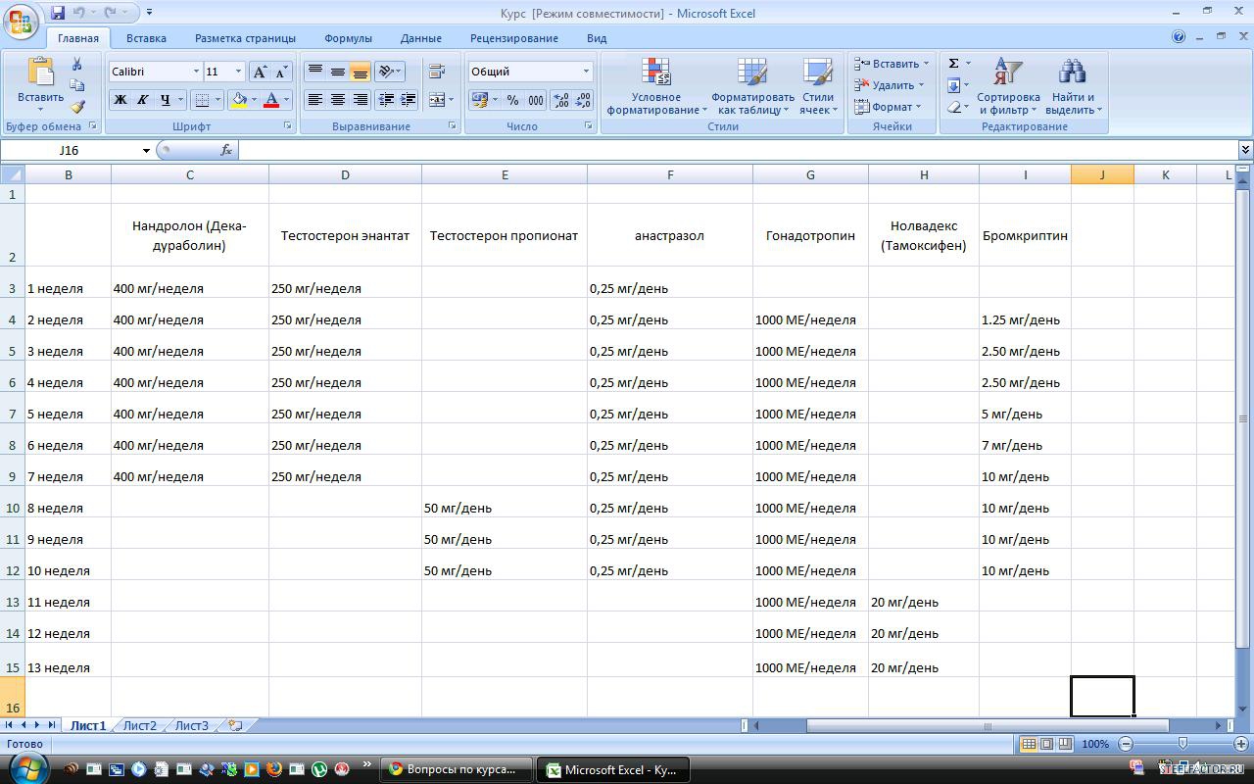Select the Format Painter brush
This screenshot has height=784, width=1254.
coord(77,107)
